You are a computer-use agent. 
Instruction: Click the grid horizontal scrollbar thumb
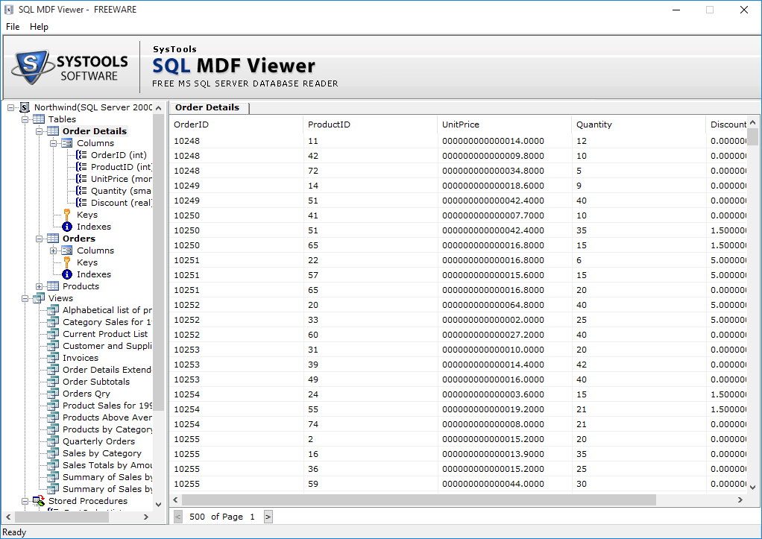pos(418,500)
